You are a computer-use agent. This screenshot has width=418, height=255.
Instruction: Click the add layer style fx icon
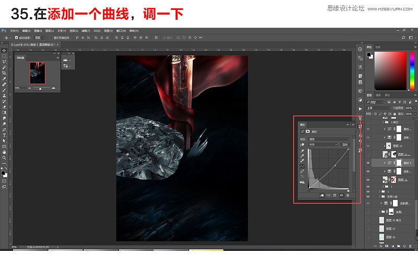click(x=381, y=246)
